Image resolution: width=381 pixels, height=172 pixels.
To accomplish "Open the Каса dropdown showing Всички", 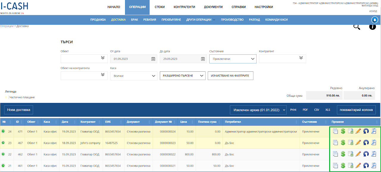I will (134, 76).
